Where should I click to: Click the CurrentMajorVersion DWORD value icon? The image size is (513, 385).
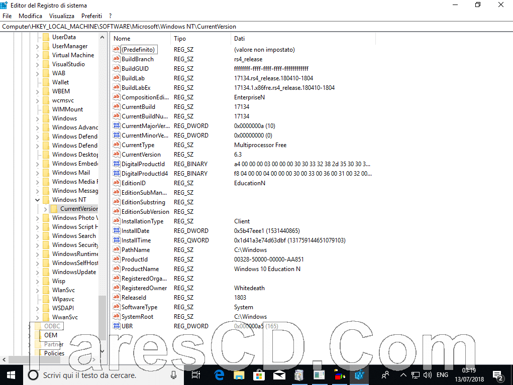pyautogui.click(x=117, y=125)
